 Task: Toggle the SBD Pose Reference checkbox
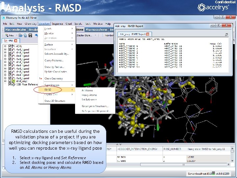point(10,84)
